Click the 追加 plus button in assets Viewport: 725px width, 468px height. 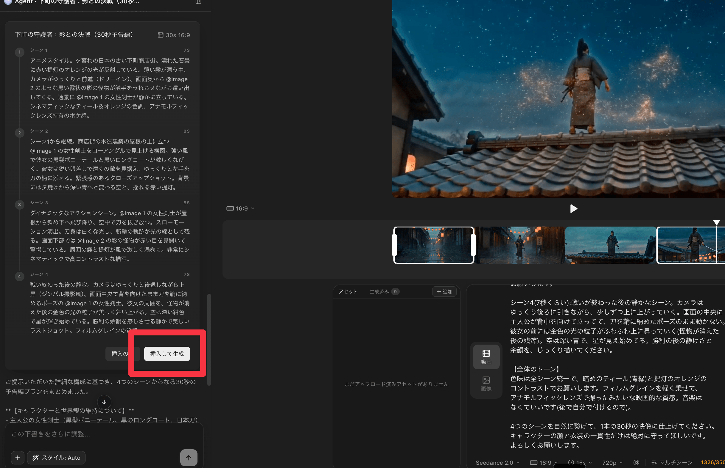[444, 291]
